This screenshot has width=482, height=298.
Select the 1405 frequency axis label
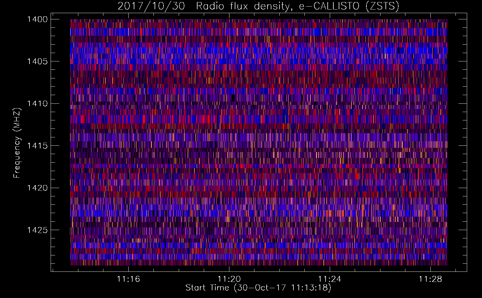pos(37,61)
